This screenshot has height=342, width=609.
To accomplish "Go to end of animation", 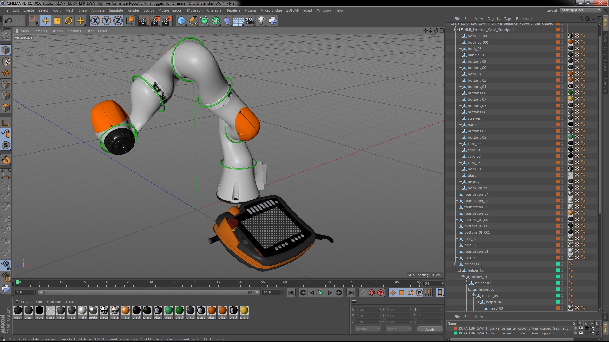I will point(351,293).
